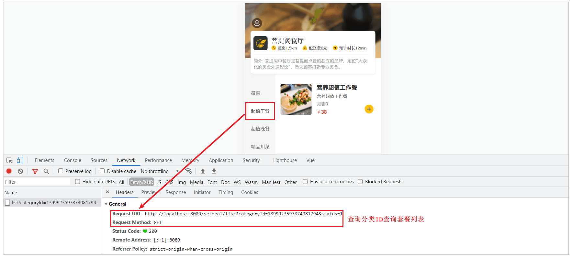Export HAR file with download arrow
This screenshot has height=258, width=572.
[x=214, y=171]
